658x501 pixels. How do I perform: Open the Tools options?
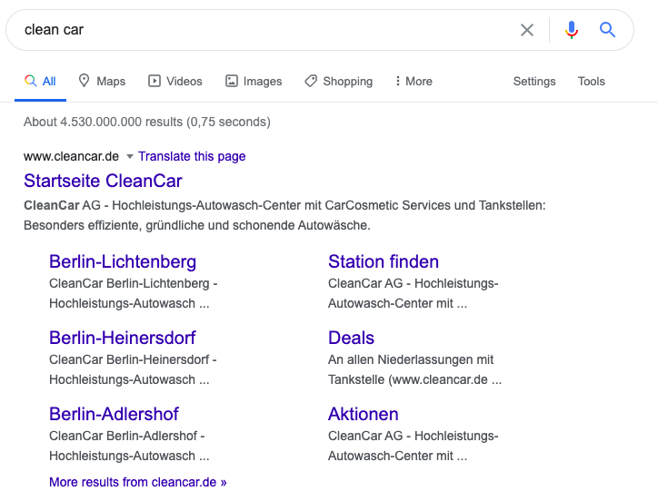[592, 81]
